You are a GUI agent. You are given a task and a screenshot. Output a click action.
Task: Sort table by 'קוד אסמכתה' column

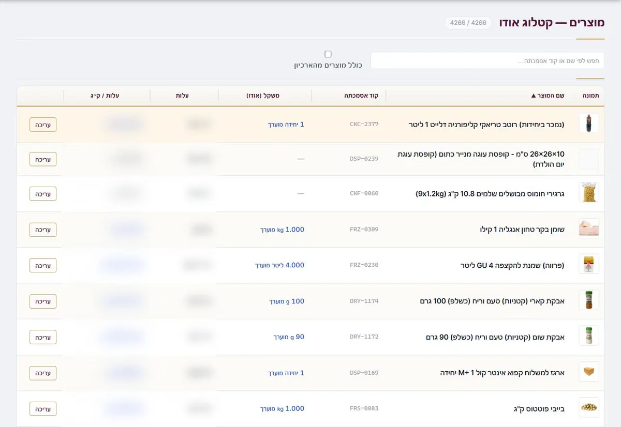point(362,96)
